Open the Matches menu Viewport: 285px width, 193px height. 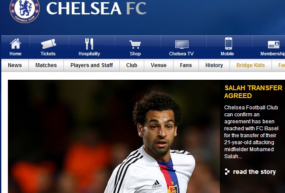point(46,65)
